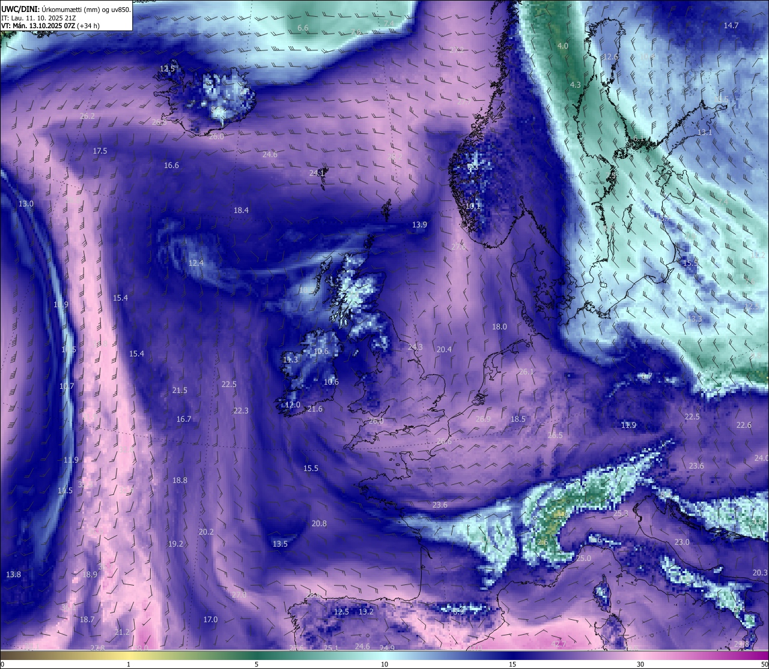
Task: Select the 12.0 value label
Action: 293,404
